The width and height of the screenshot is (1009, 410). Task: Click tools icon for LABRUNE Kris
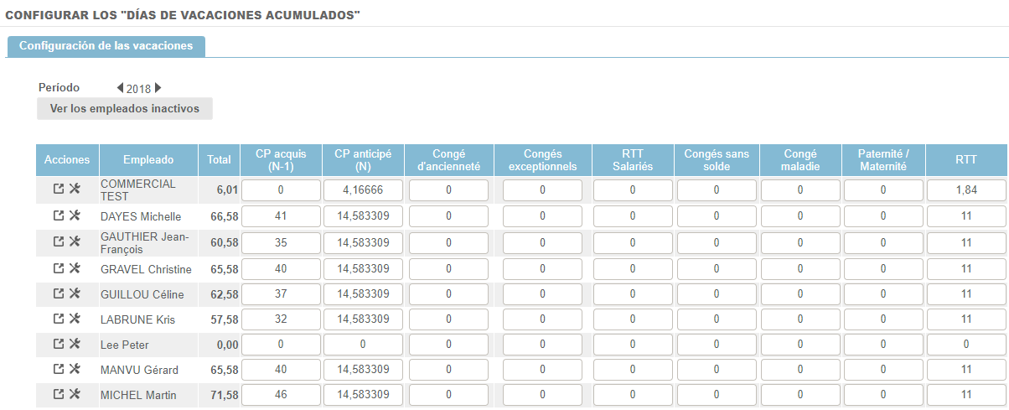[75, 319]
